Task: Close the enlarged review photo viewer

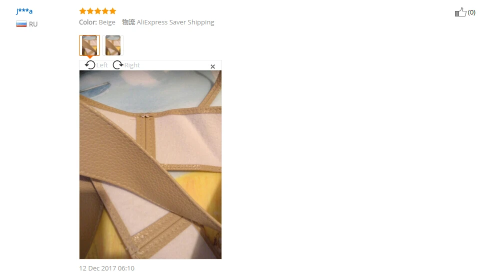Action: pyautogui.click(x=212, y=66)
